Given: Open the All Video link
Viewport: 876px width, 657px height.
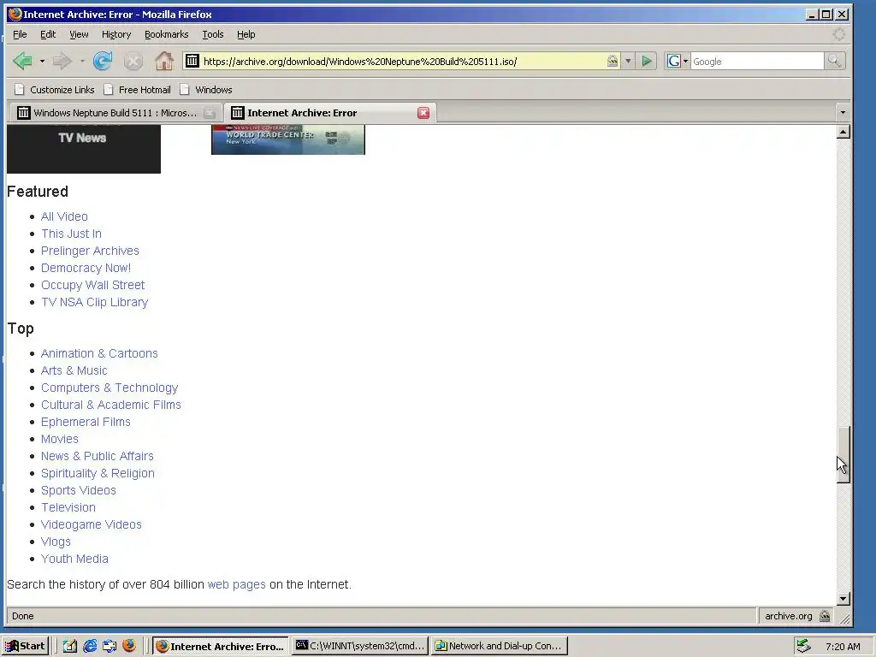Looking at the screenshot, I should [x=64, y=216].
